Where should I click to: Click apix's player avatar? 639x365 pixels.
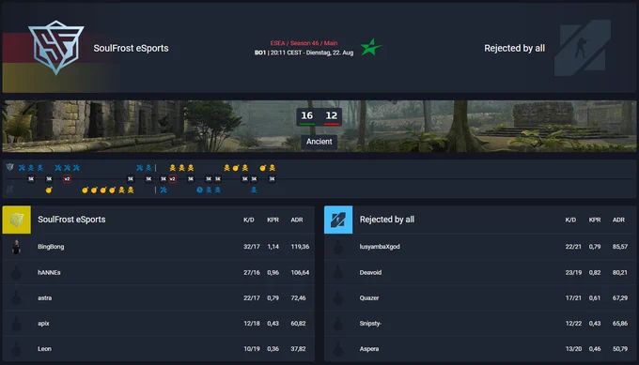[x=16, y=324]
